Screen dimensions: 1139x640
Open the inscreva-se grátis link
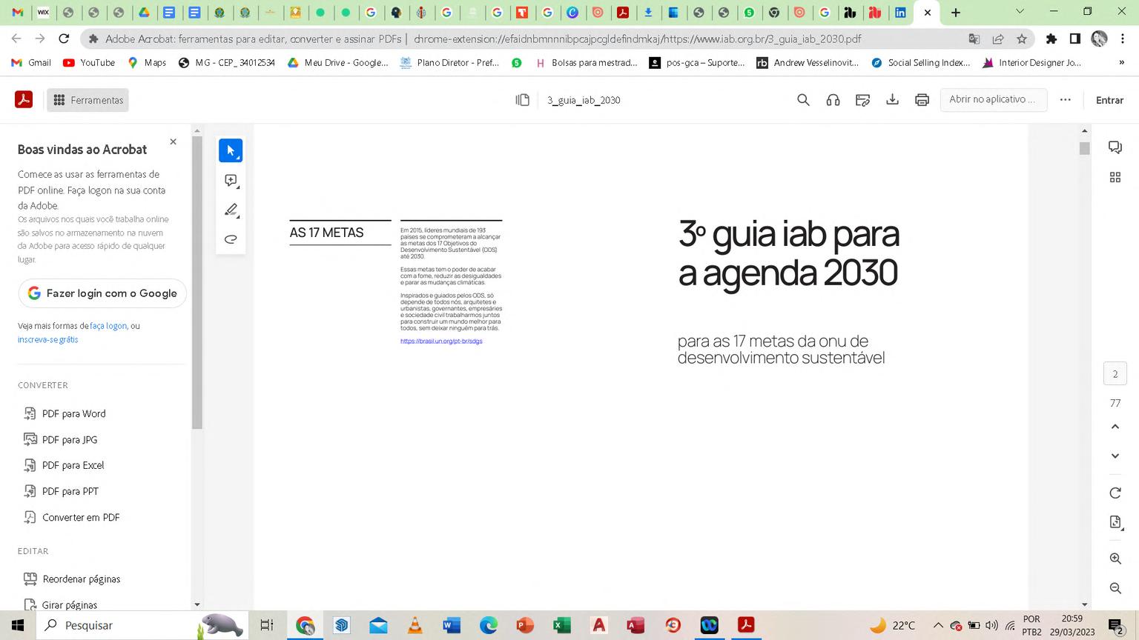point(47,339)
